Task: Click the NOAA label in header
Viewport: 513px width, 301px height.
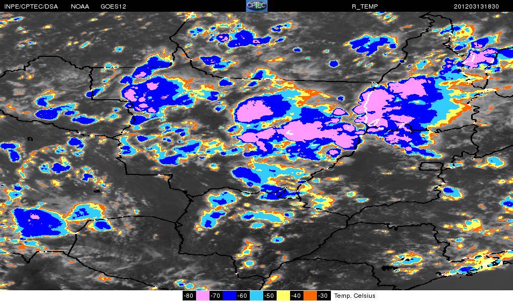Action: (80, 6)
